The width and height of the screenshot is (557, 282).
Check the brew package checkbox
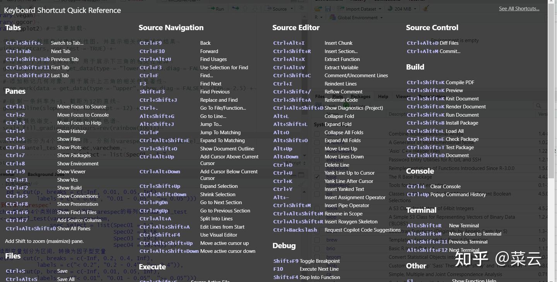pyautogui.click(x=317, y=240)
